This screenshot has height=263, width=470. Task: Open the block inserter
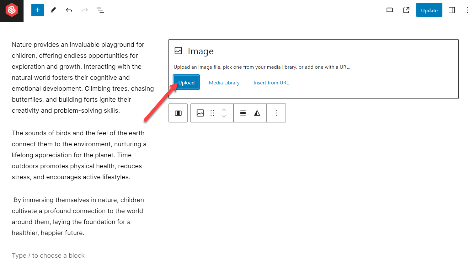point(37,10)
